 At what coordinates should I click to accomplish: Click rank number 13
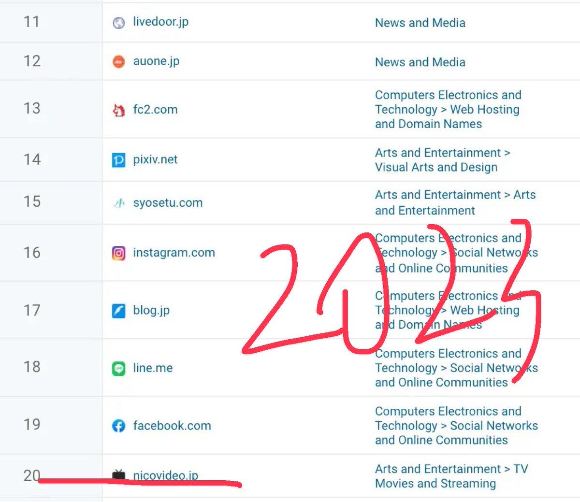pyautogui.click(x=32, y=108)
